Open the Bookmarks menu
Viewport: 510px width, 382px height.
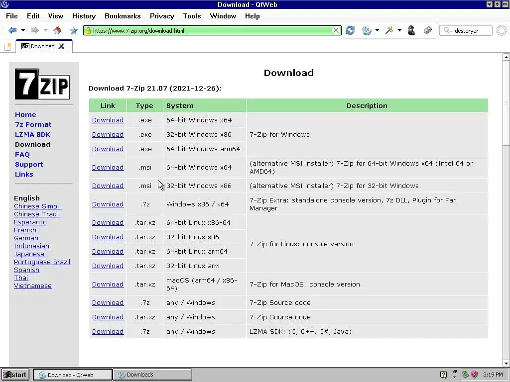123,16
